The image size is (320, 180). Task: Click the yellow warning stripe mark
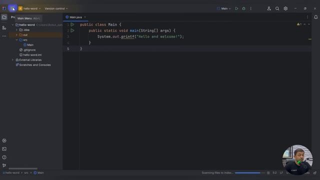coord(310,39)
